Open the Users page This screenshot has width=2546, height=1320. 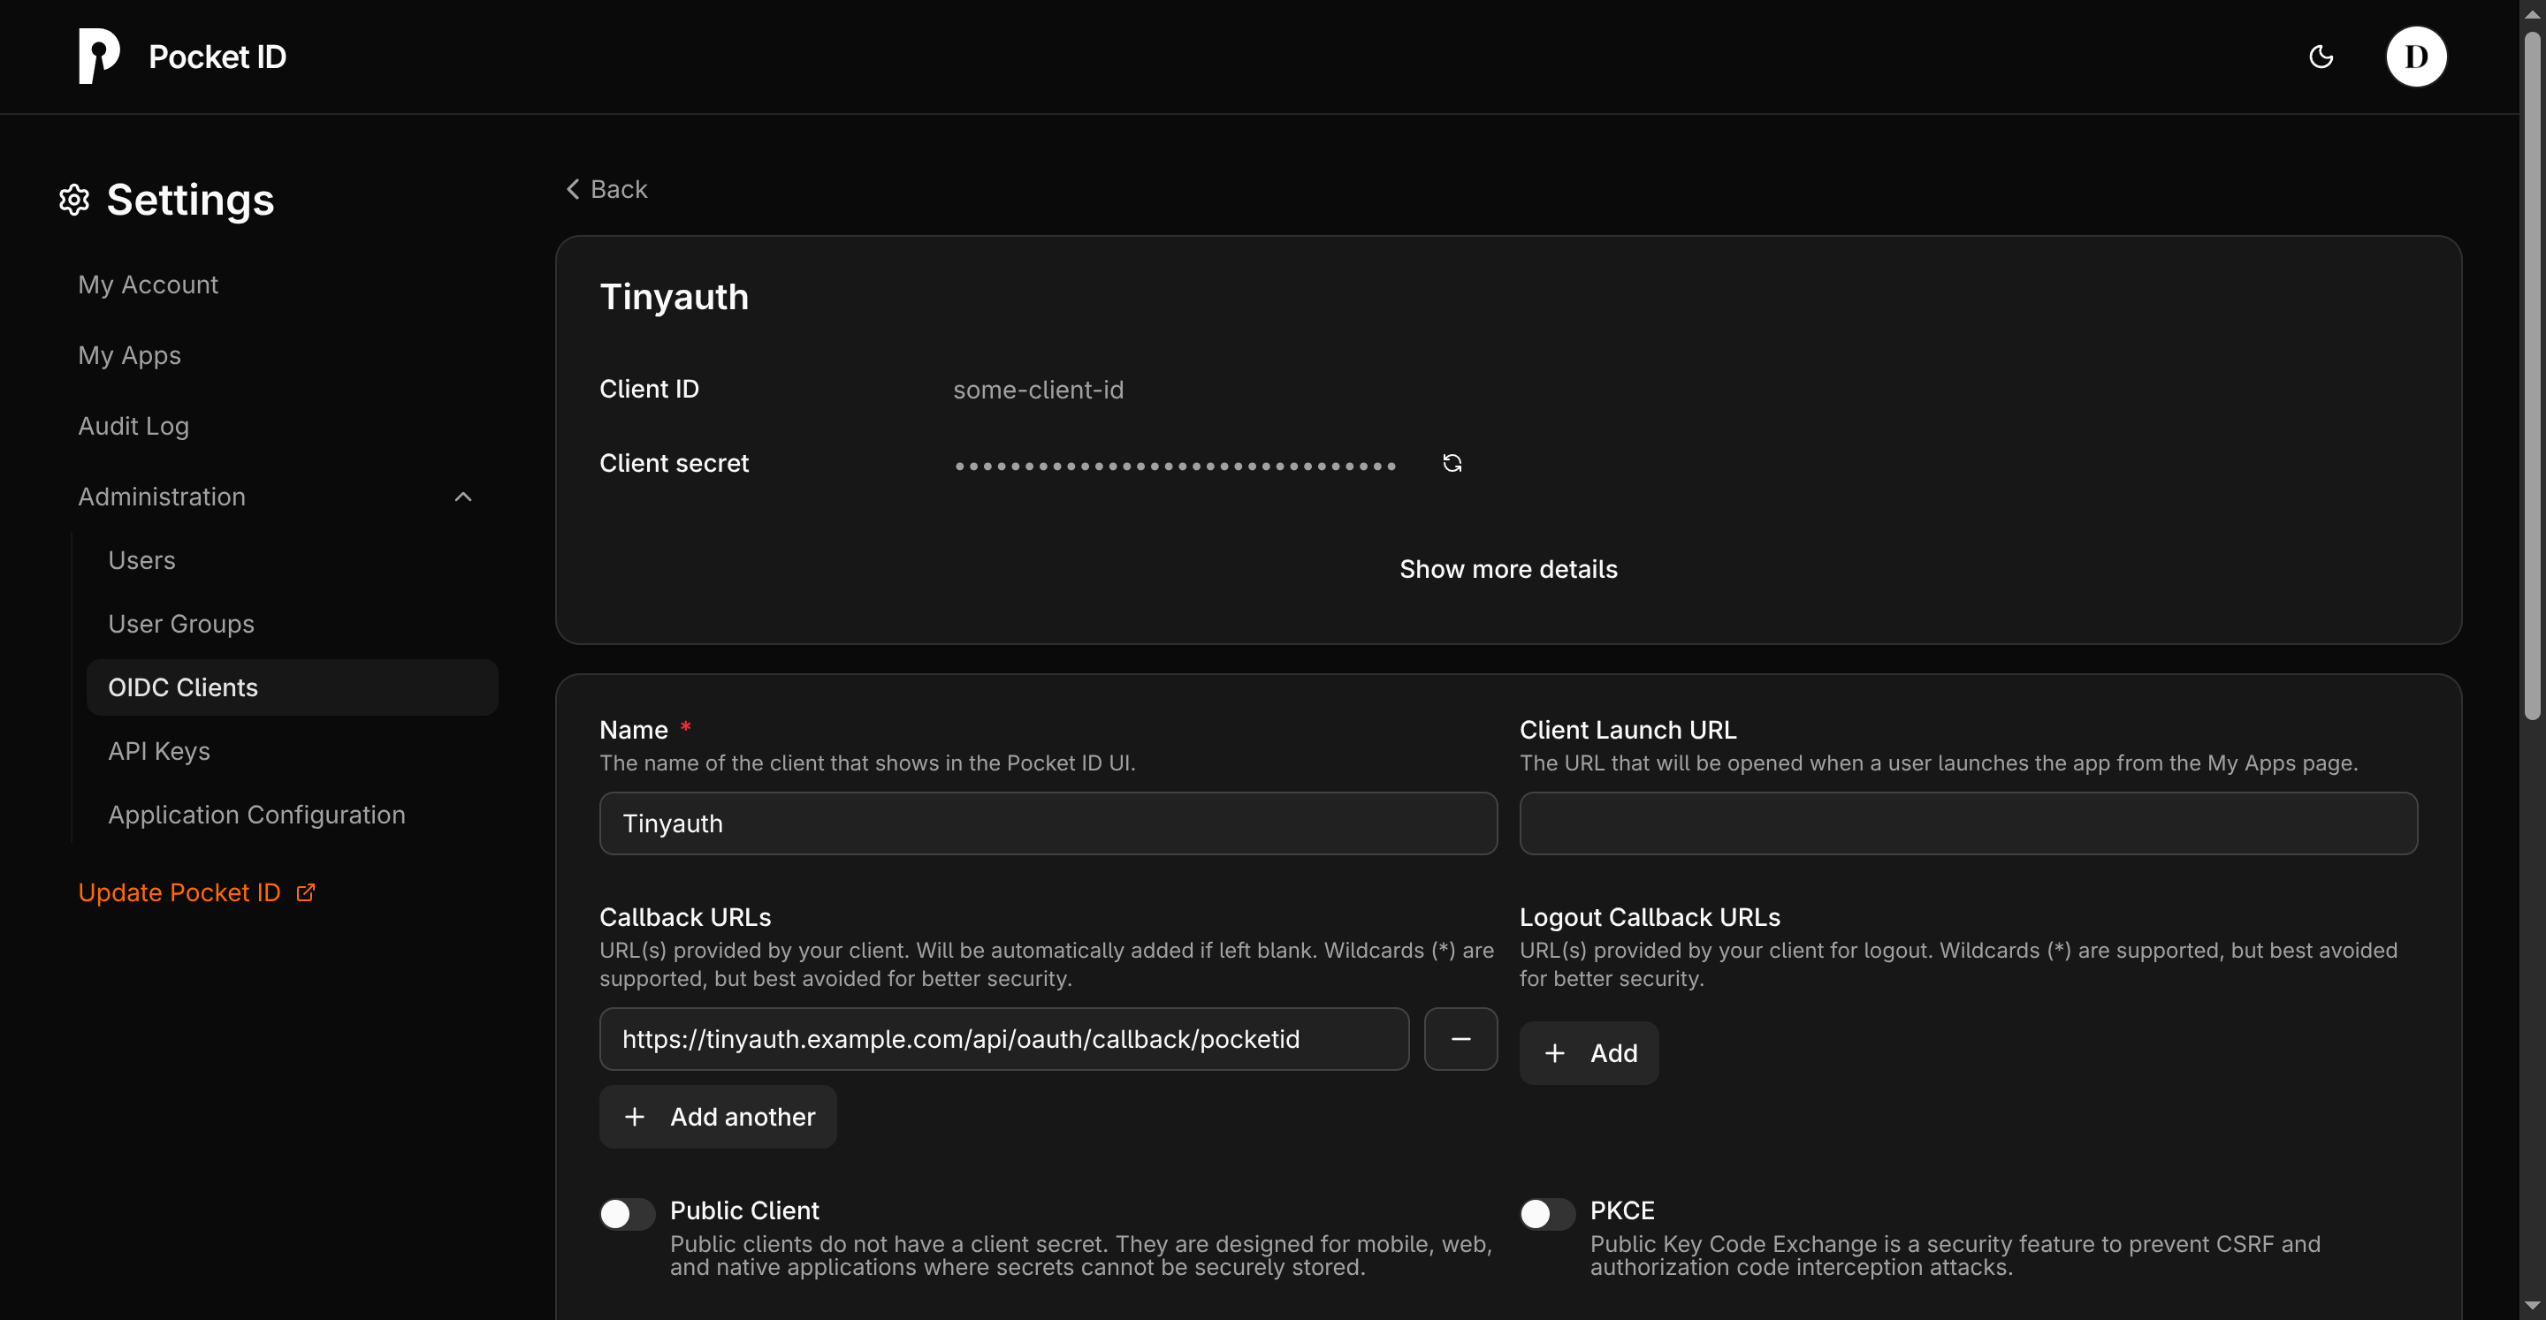point(141,559)
